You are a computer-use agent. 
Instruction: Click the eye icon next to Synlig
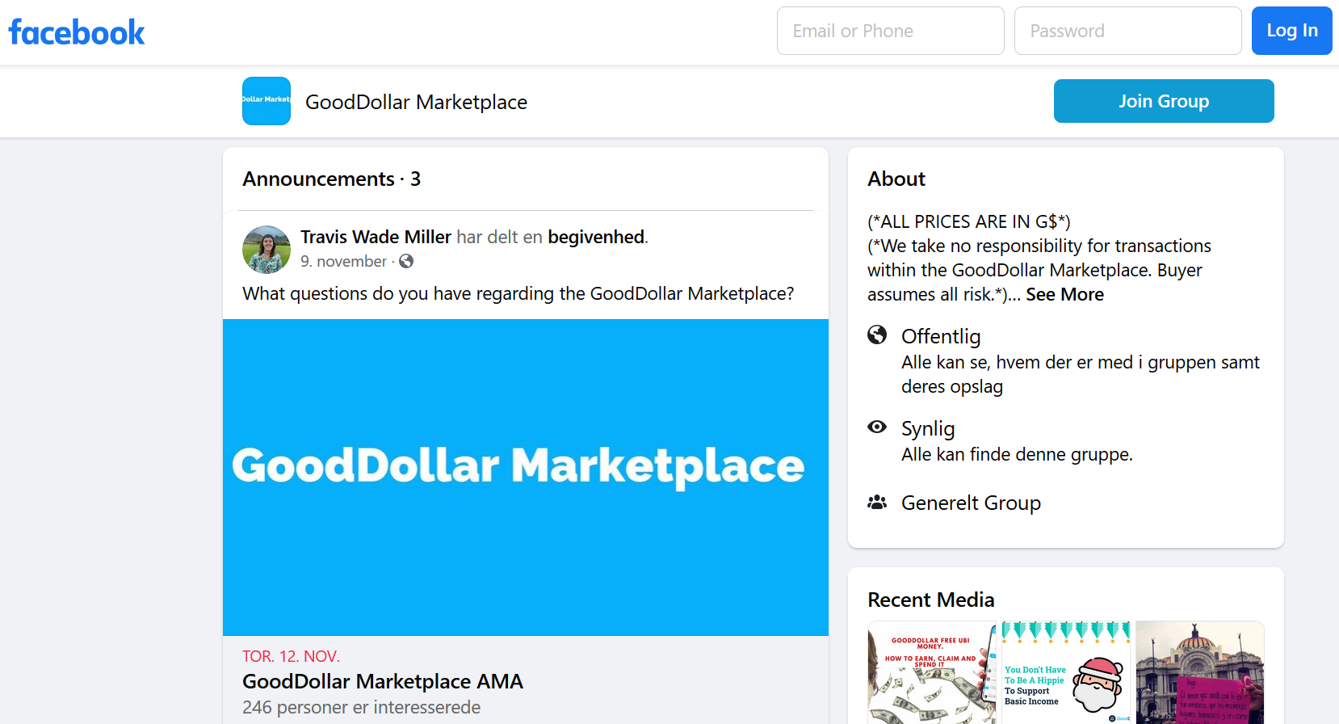877,427
